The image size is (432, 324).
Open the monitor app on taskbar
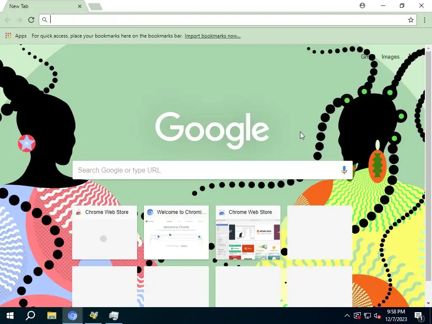point(114,316)
